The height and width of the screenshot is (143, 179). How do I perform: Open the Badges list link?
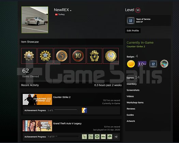click(130, 57)
